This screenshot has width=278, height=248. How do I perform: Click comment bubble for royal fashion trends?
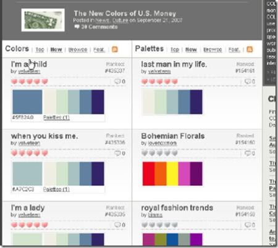[x=248, y=225]
